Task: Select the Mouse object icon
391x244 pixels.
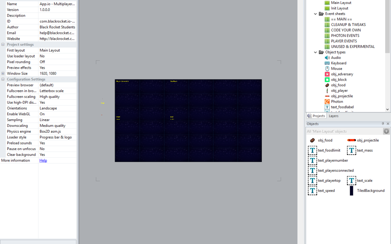Action: 327,68
